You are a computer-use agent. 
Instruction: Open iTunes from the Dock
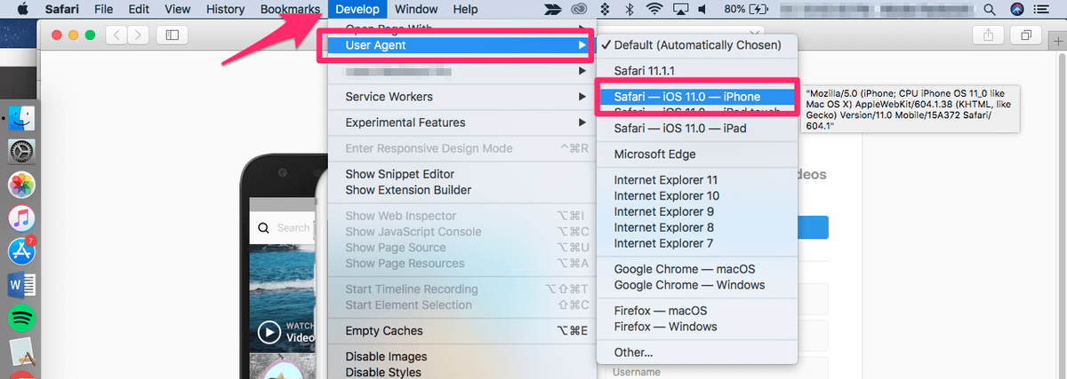coord(20,218)
